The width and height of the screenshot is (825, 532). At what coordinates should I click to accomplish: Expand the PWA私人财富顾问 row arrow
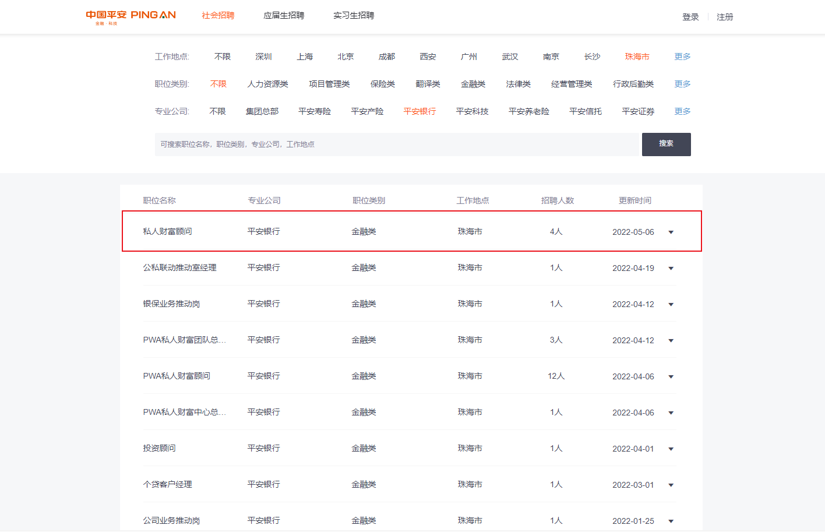671,376
